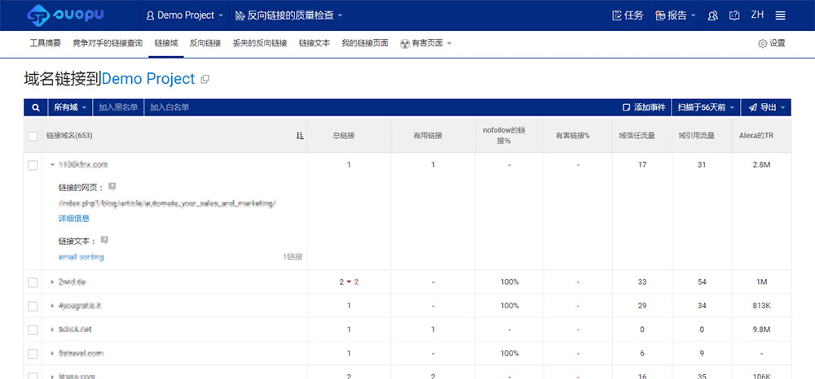Screen dimensions: 815x379
Task: Click the 2.8M Alexa value cell
Action: [761, 165]
